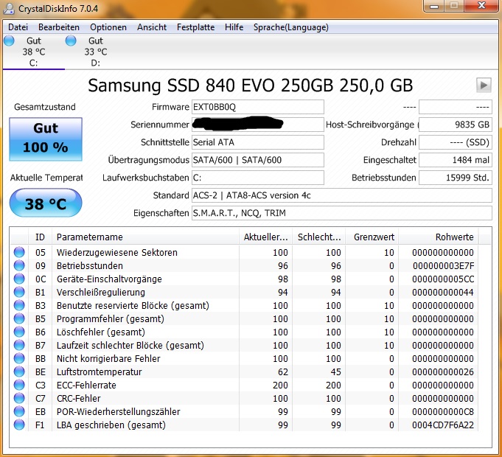
Task: Click the Betriebsstunden value 15999 Std.
Action: pyautogui.click(x=456, y=178)
